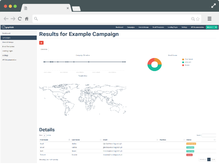Select Landing Pages in the left sidebar
This screenshot has height=164, width=219.
(x=18, y=51)
